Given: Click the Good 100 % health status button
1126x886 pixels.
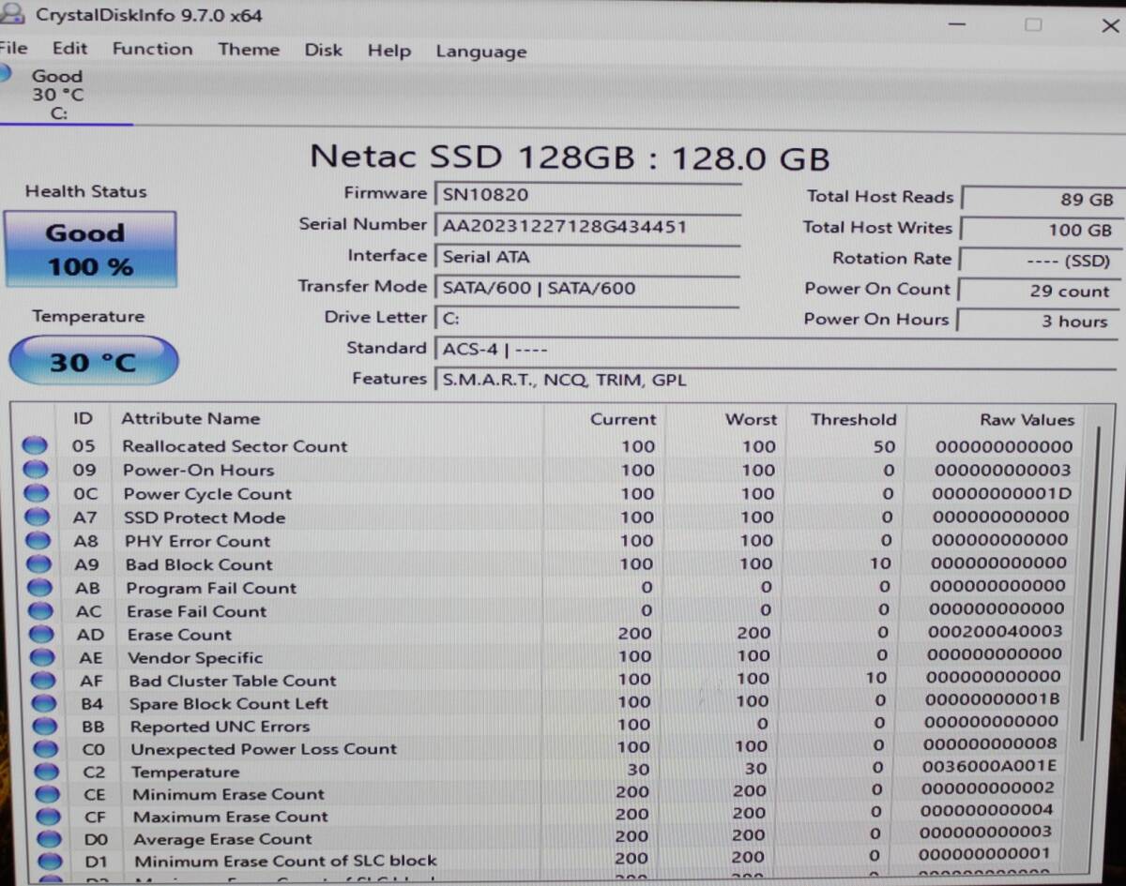Looking at the screenshot, I should pos(90,249).
